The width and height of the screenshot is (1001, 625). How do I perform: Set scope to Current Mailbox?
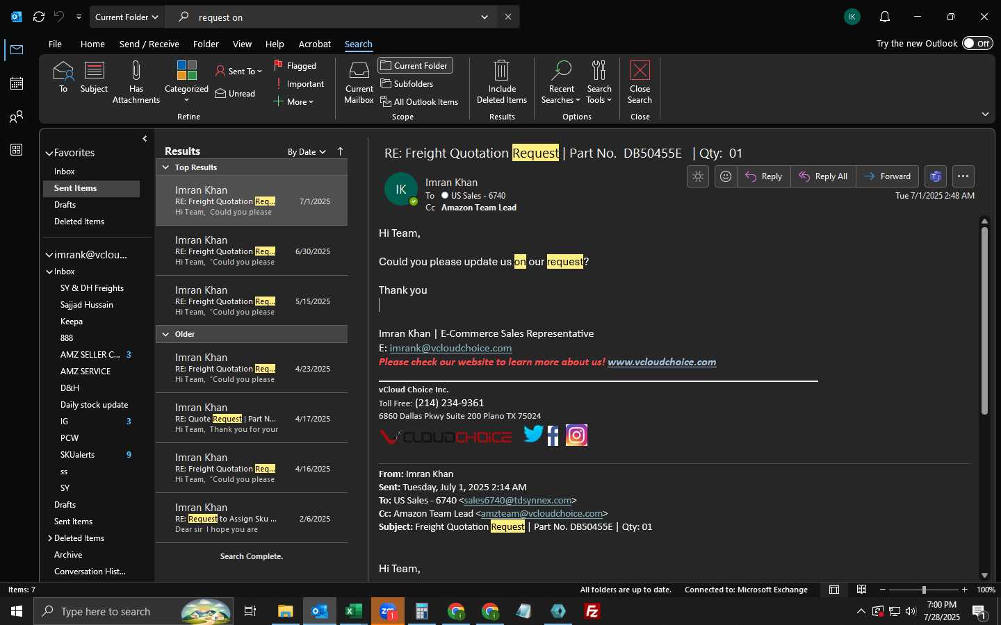(x=359, y=83)
